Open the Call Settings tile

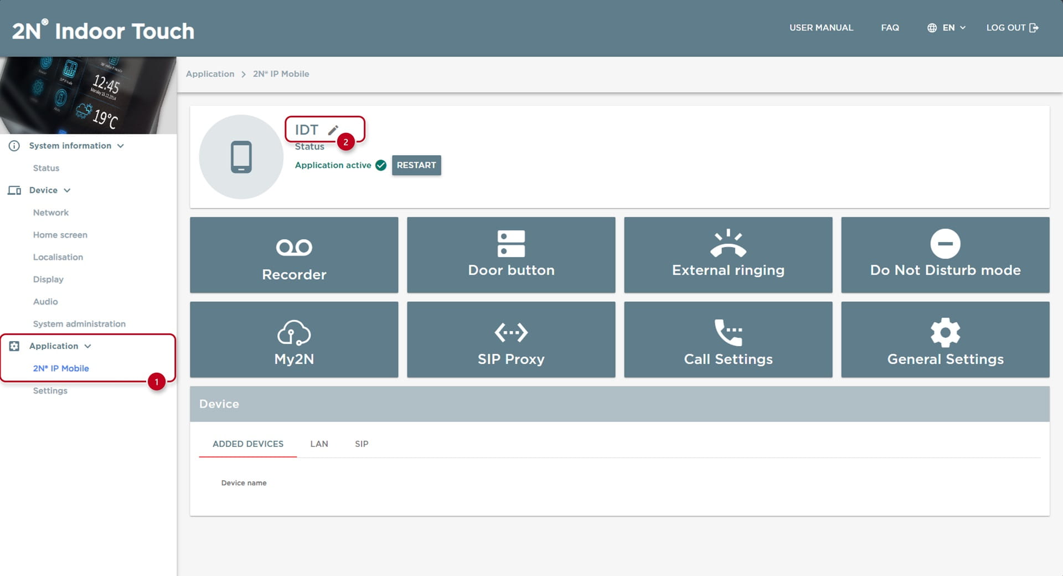coord(728,340)
